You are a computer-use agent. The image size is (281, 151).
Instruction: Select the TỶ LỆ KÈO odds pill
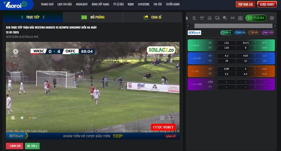point(256,18)
